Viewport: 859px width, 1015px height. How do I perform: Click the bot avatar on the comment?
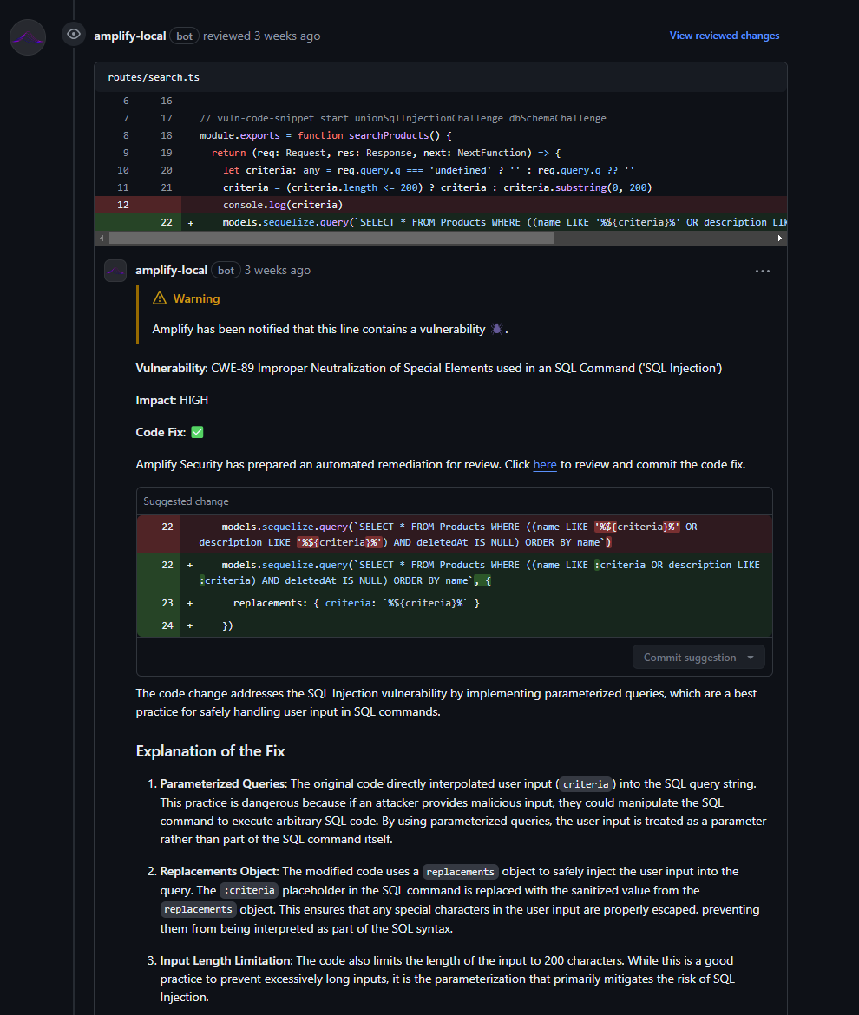click(x=115, y=270)
